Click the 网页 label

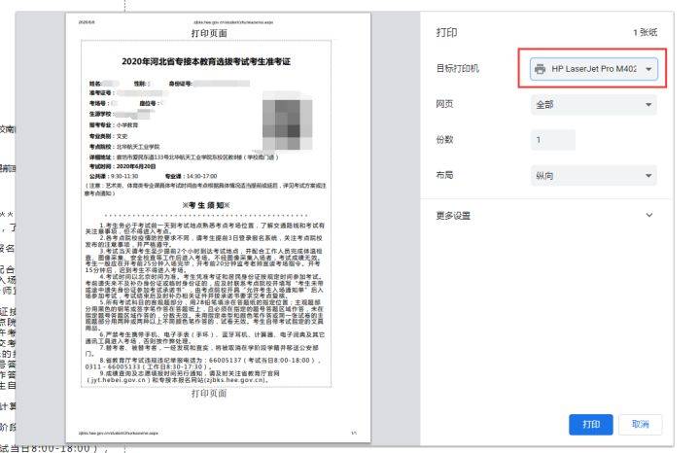pyautogui.click(x=444, y=104)
